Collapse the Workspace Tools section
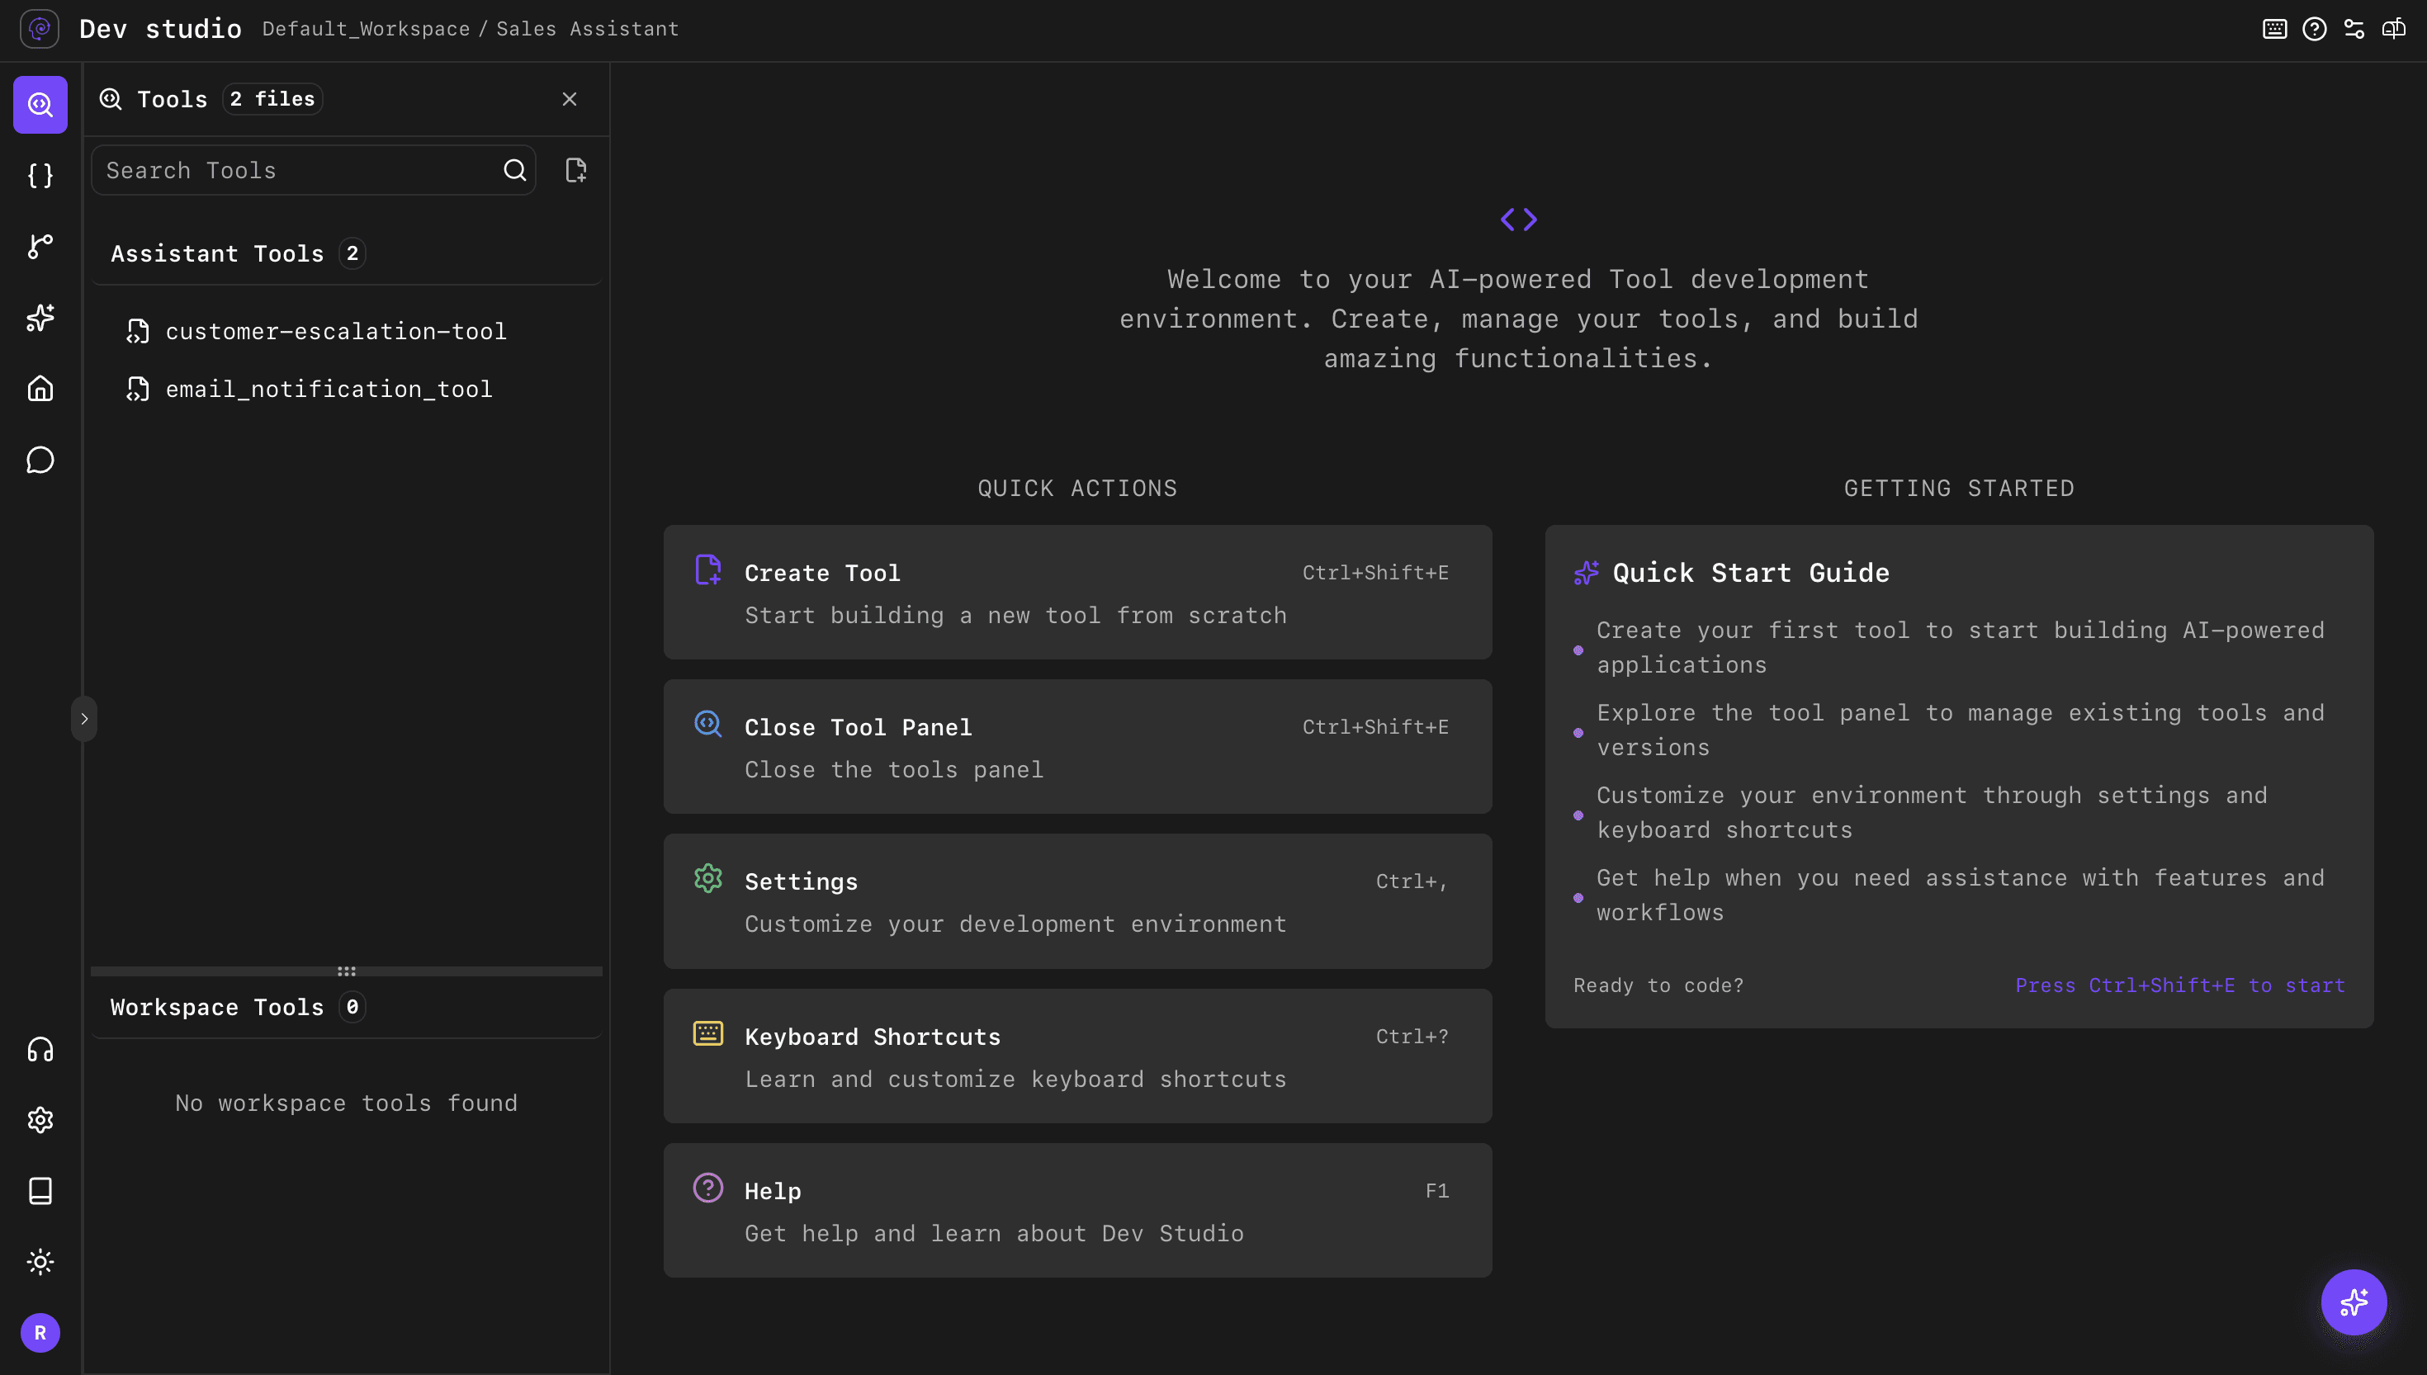 point(347,1007)
